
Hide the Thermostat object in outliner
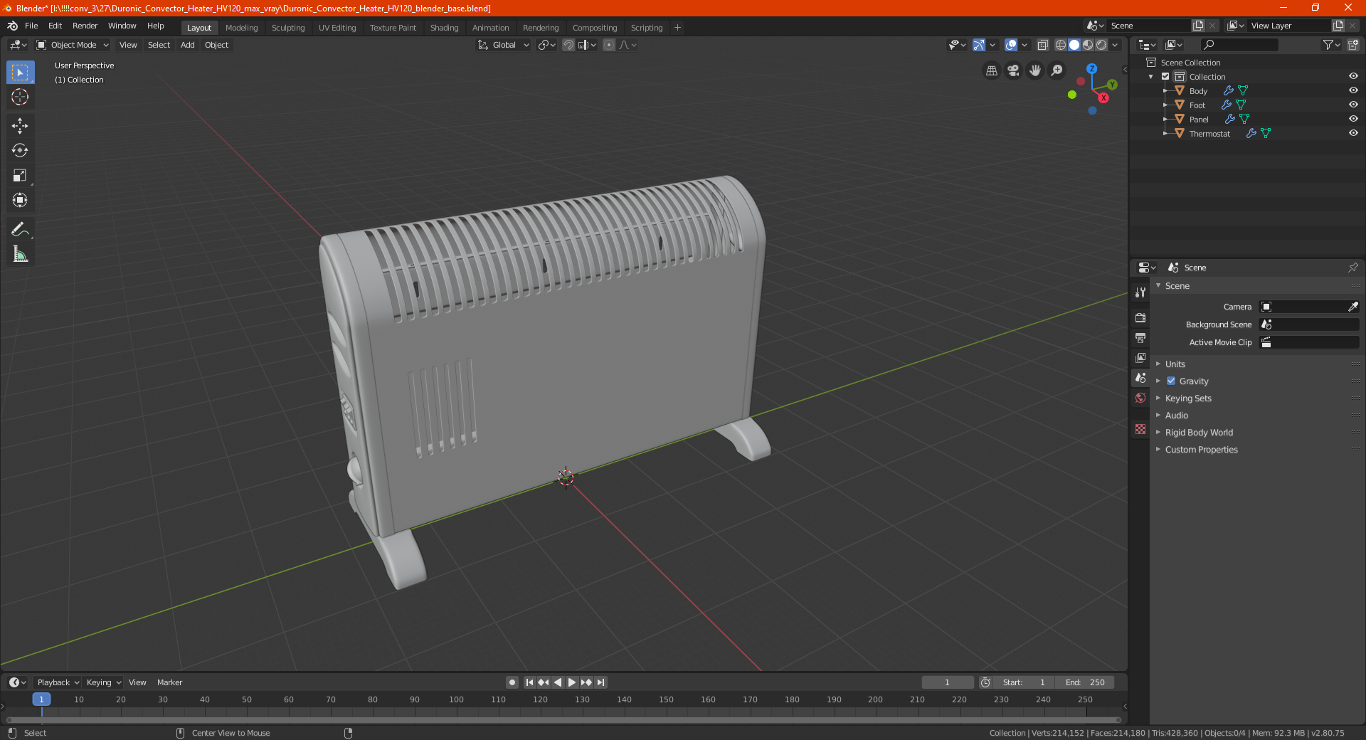pyautogui.click(x=1353, y=133)
